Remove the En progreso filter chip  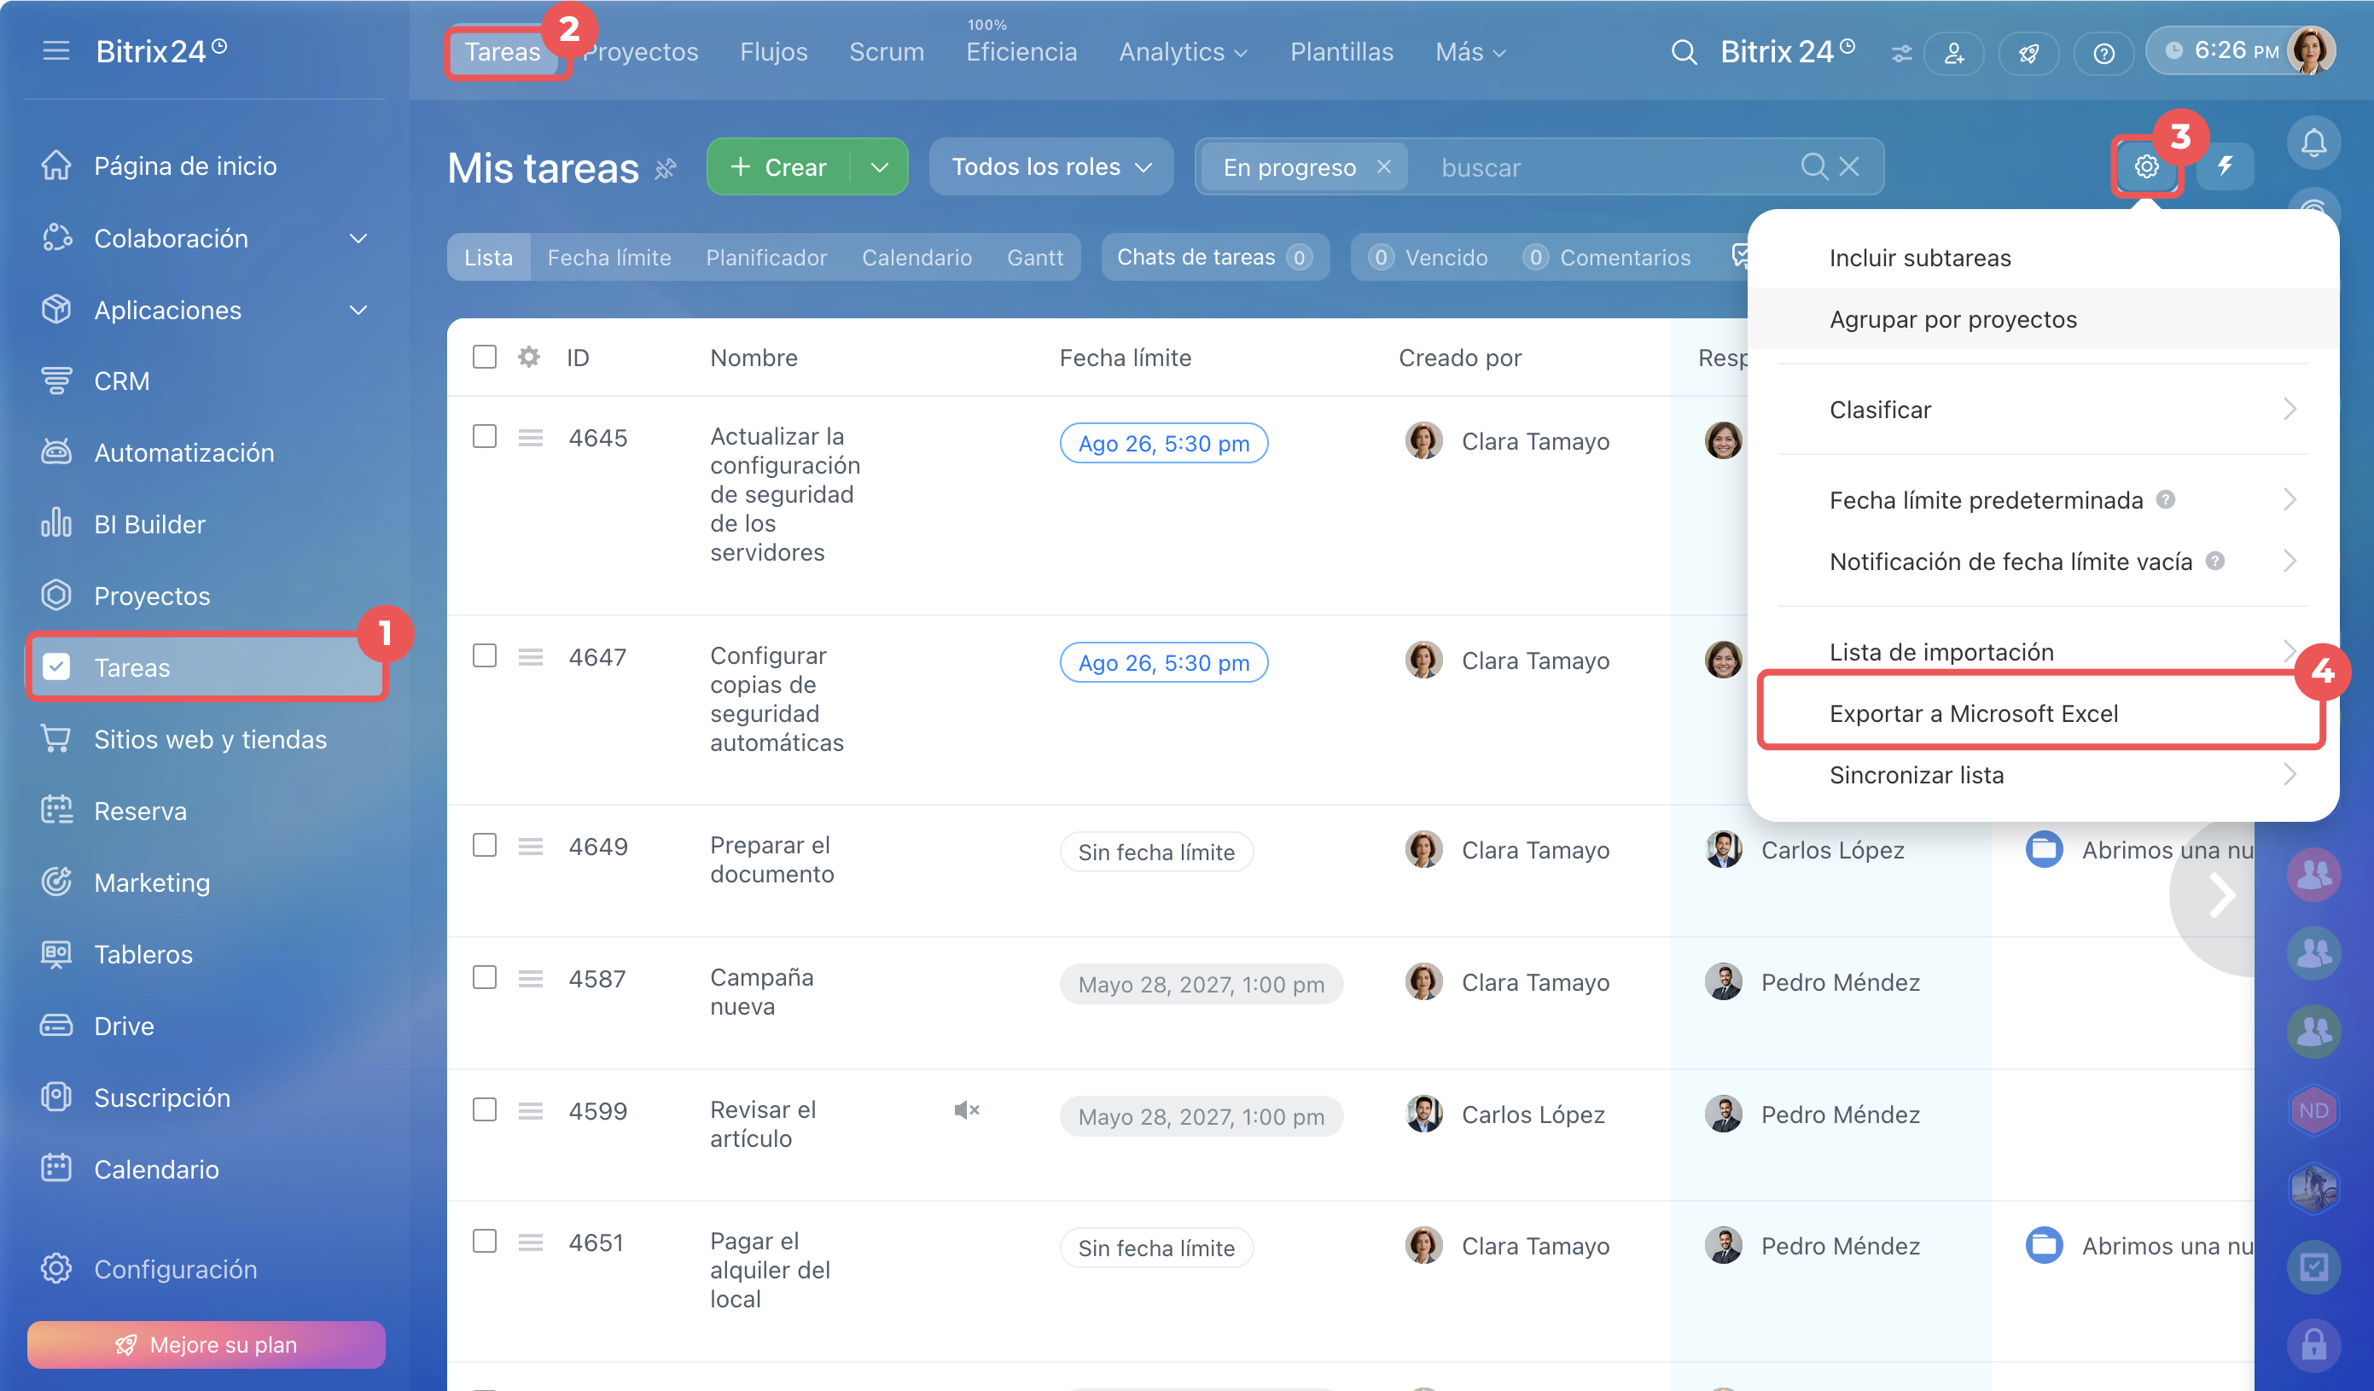point(1383,166)
